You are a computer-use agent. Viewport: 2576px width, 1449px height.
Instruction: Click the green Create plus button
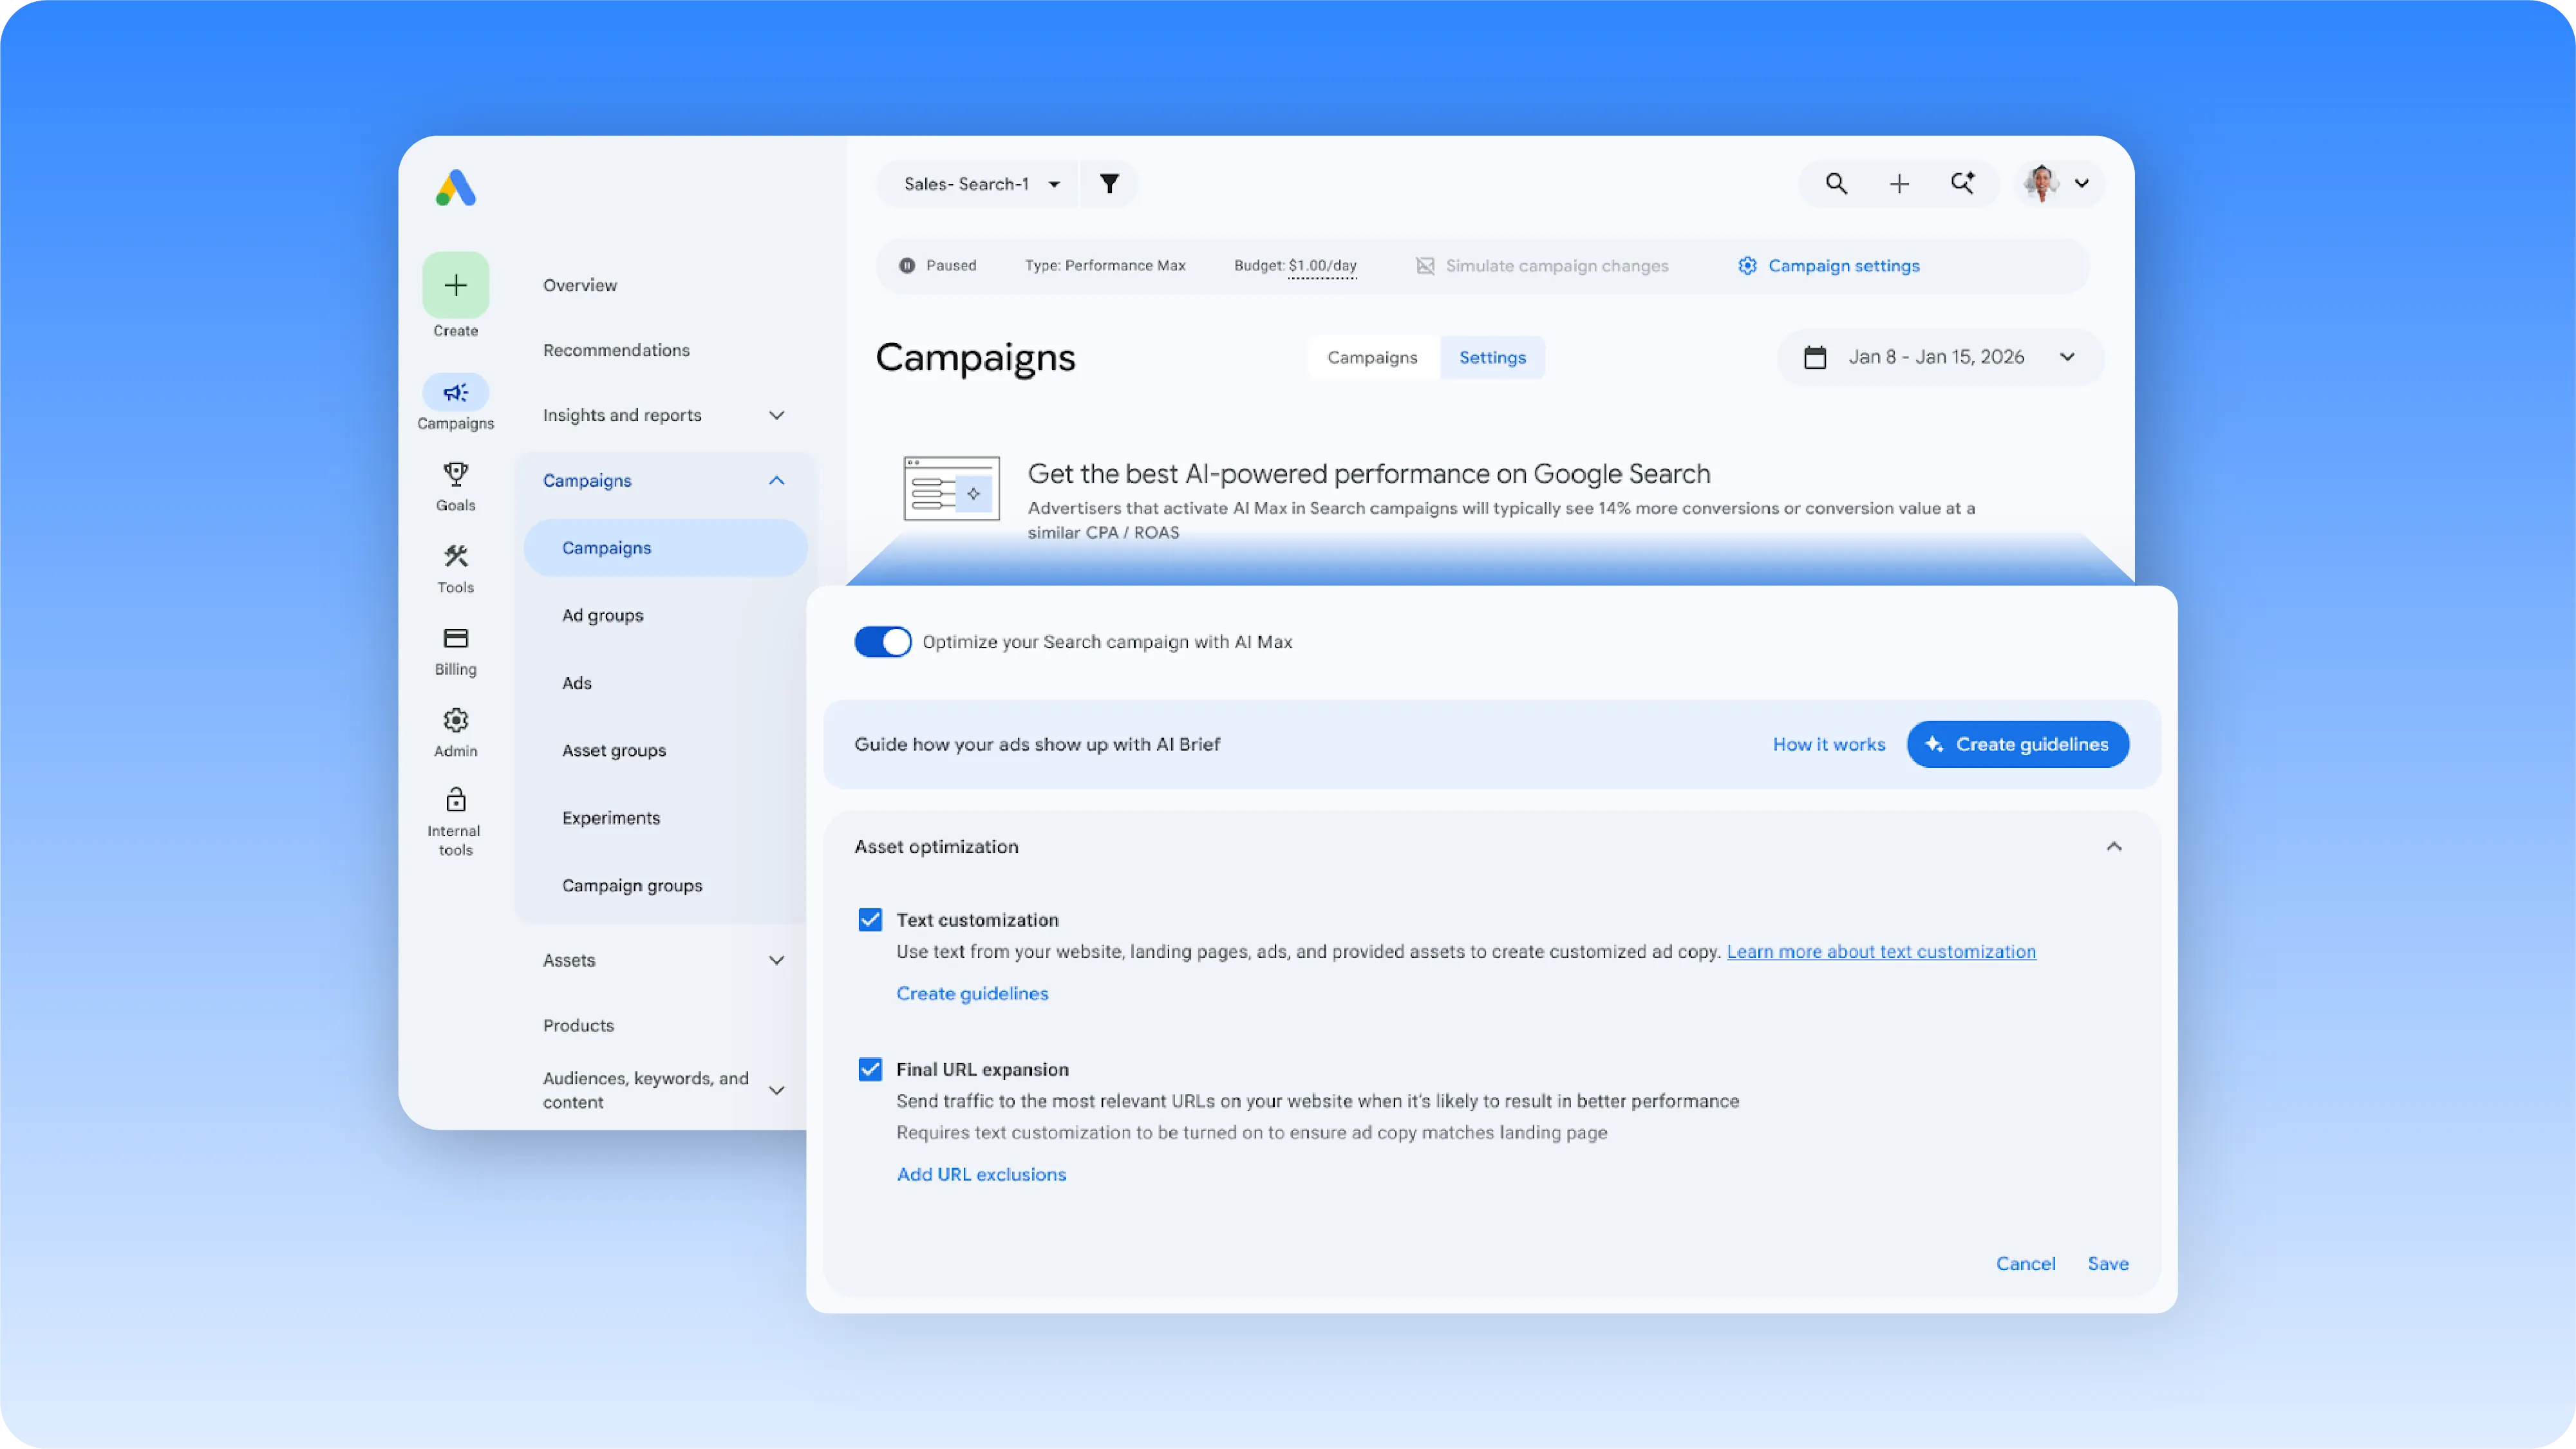(x=456, y=285)
